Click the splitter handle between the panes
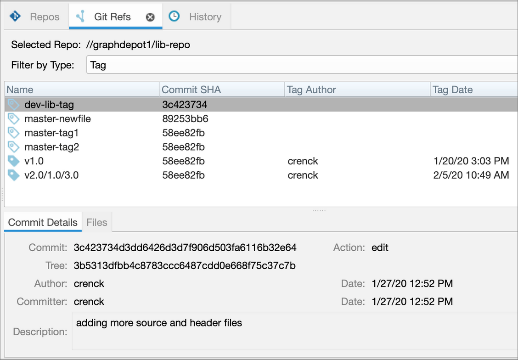Viewport: 518px width, 360px height. 319,210
